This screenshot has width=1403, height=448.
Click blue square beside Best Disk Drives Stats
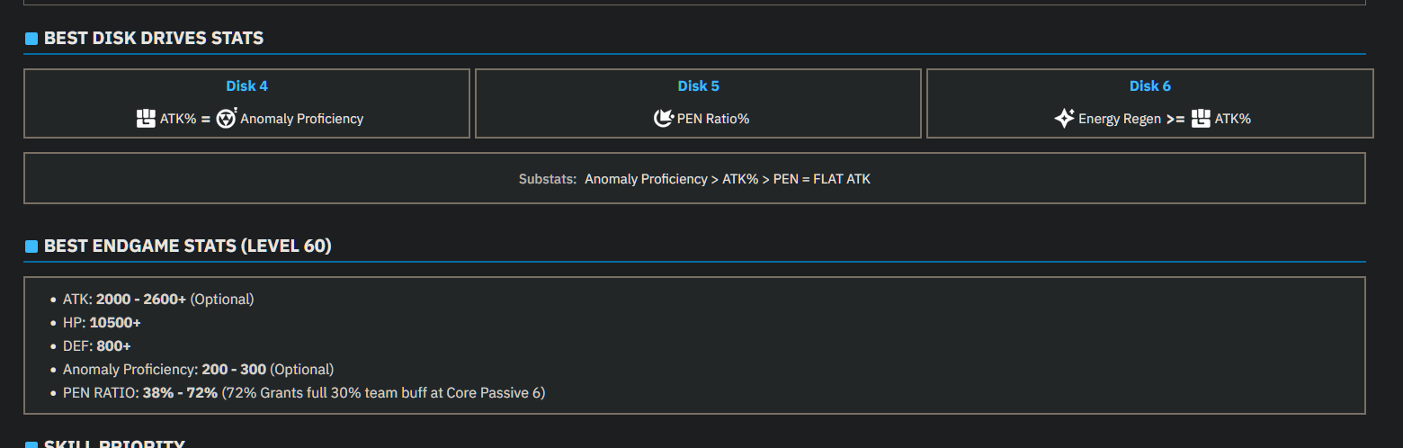pos(31,39)
